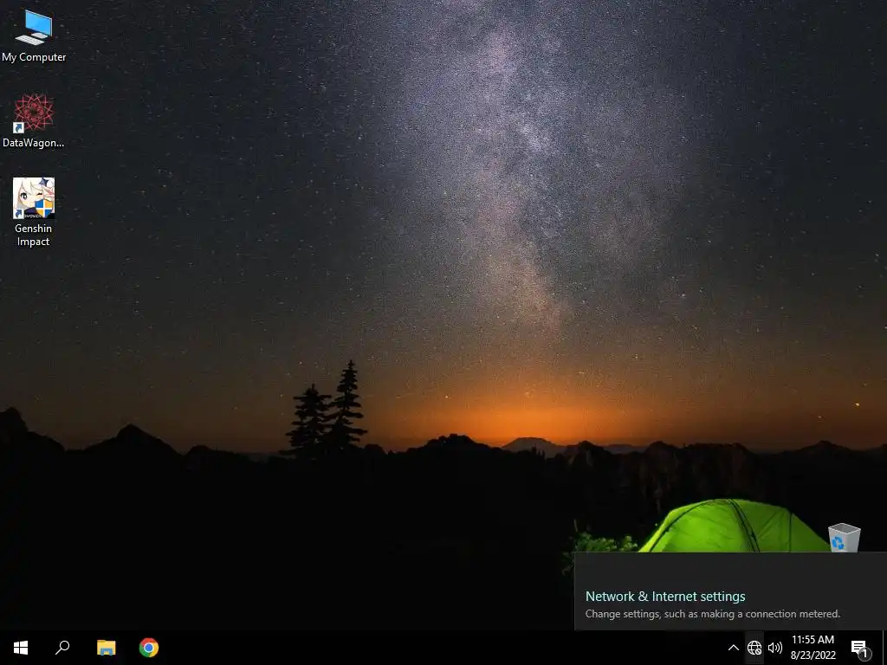
Task: Open the volume speaker tray icon
Action: tap(775, 648)
